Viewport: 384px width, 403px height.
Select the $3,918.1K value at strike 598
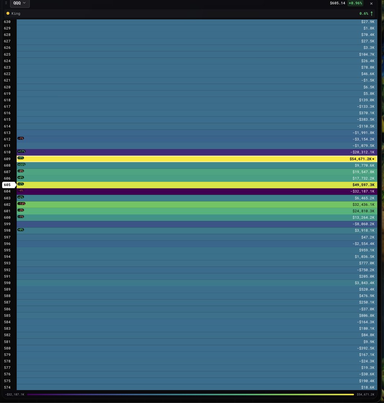coord(365,231)
